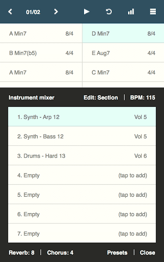Viewport: 164px width, 262px height.
Task: Tap to add instrument slot 4
Action: pyautogui.click(x=82, y=175)
